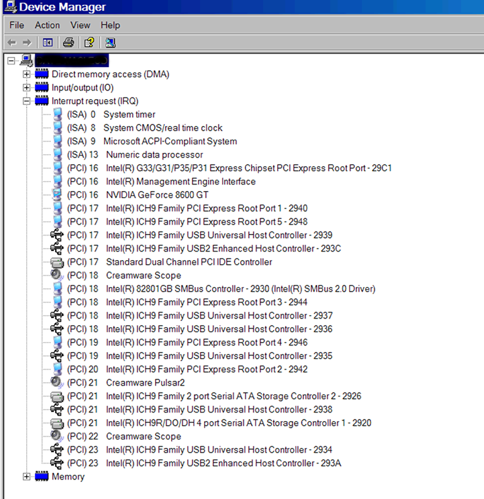Click NVIDIA GeForce 8600 GT display icon
The width and height of the screenshot is (484, 499).
(x=58, y=195)
